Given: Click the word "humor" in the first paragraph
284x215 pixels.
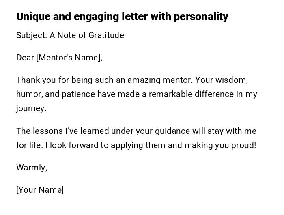Looking at the screenshot, I should [x=29, y=94].
